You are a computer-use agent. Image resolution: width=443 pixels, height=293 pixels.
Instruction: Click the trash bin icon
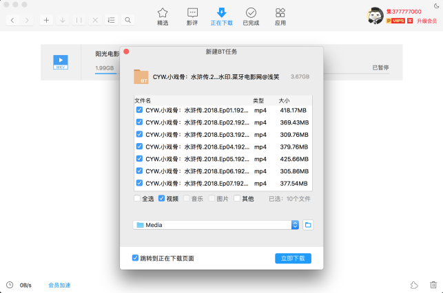coord(433,285)
